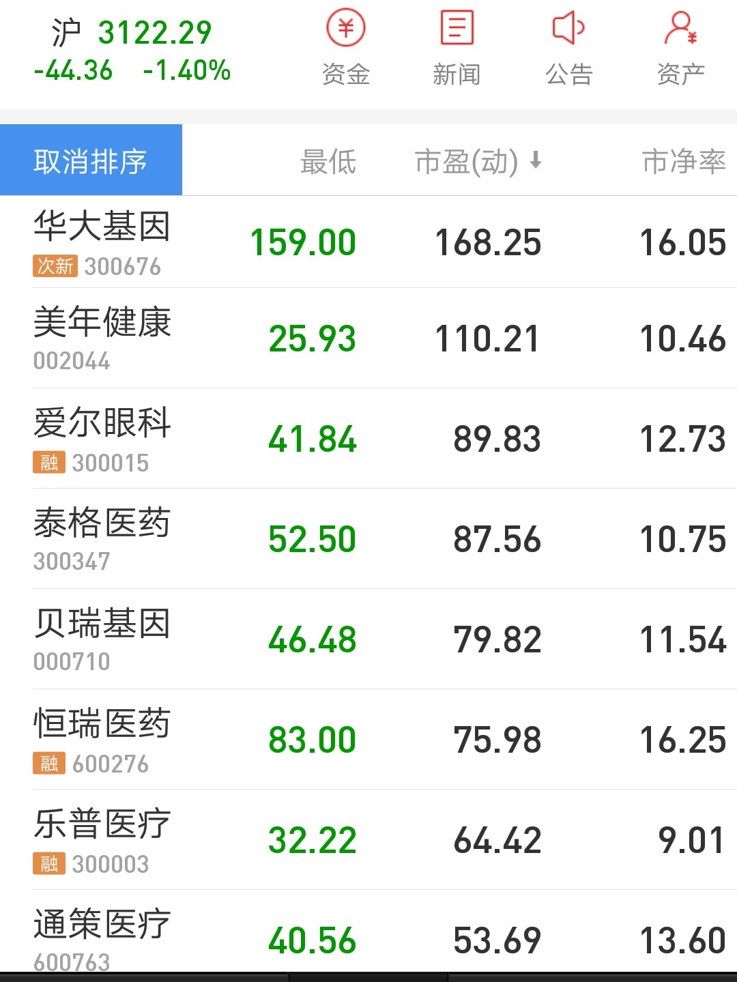The image size is (737, 982).
Task: Select 爱尔眼科 P/B value 12.73
Action: pyautogui.click(x=683, y=439)
